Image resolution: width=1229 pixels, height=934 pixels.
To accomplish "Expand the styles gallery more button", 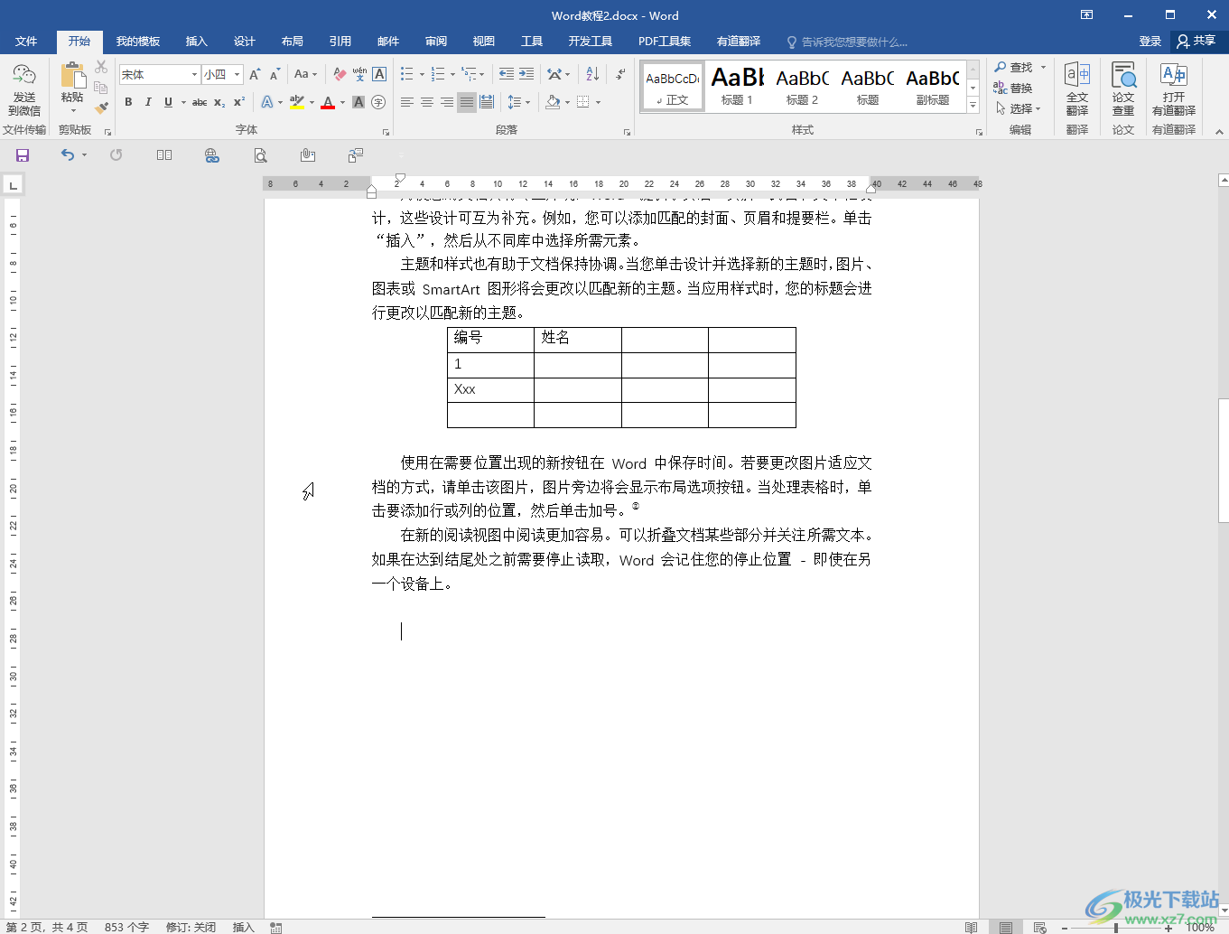I will [973, 106].
